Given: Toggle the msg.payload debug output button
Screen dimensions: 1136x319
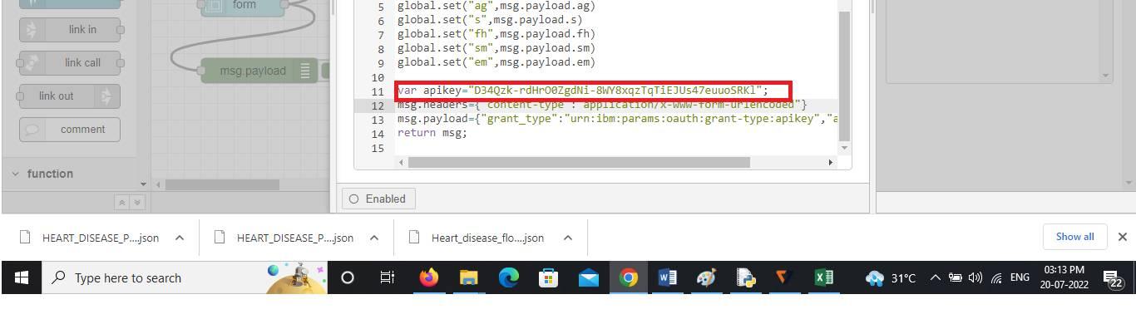Looking at the screenshot, I should 325,71.
